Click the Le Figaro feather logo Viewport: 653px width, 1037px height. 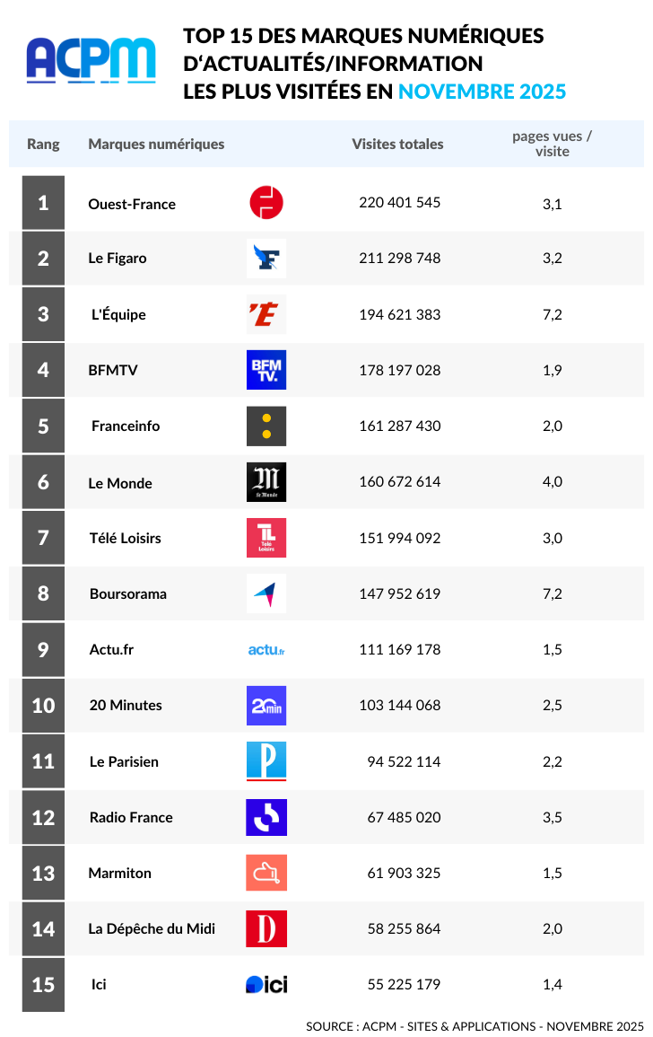pyautogui.click(x=266, y=259)
